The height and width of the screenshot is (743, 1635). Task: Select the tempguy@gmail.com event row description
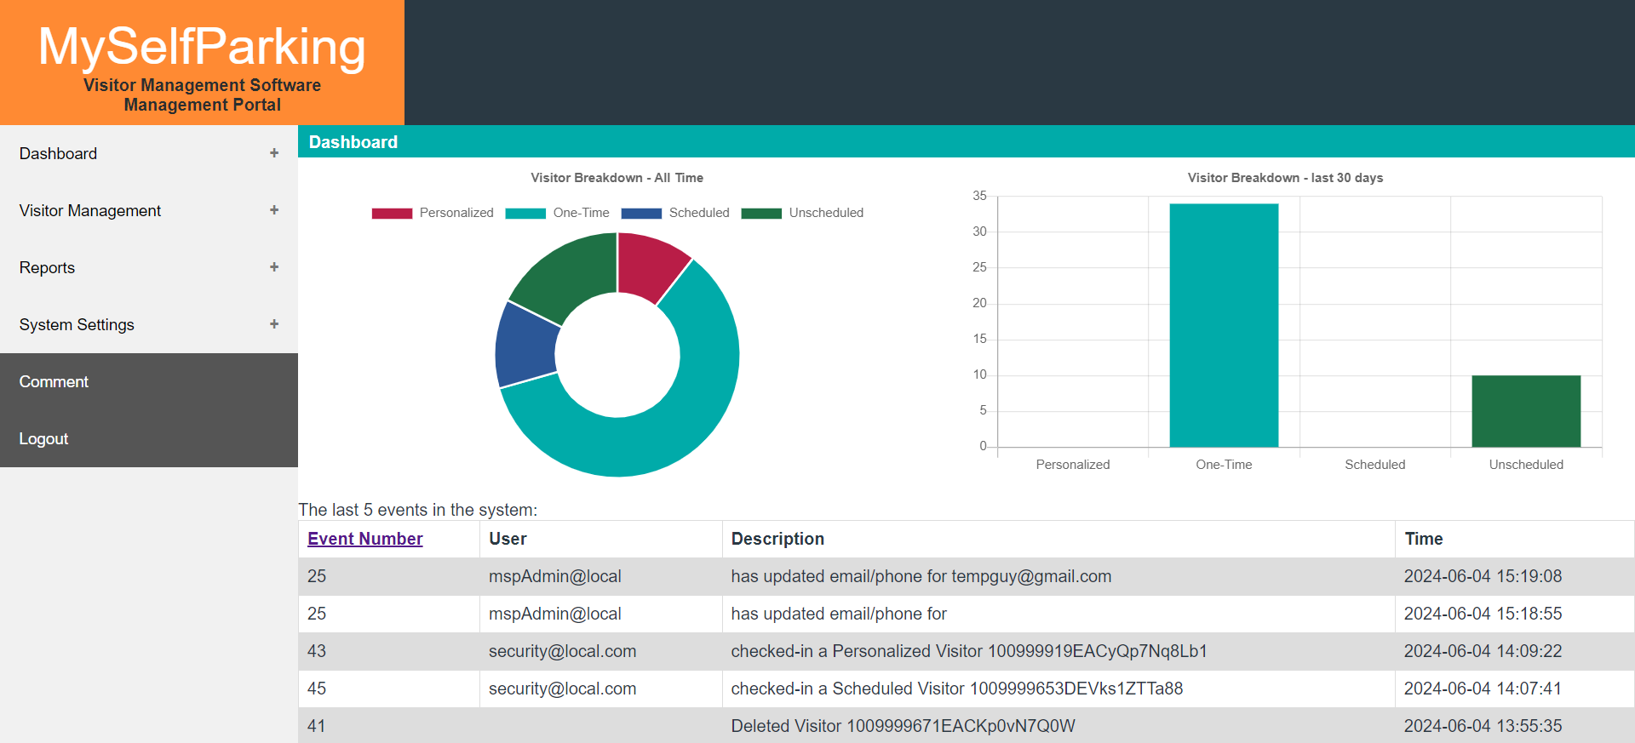pos(921,576)
